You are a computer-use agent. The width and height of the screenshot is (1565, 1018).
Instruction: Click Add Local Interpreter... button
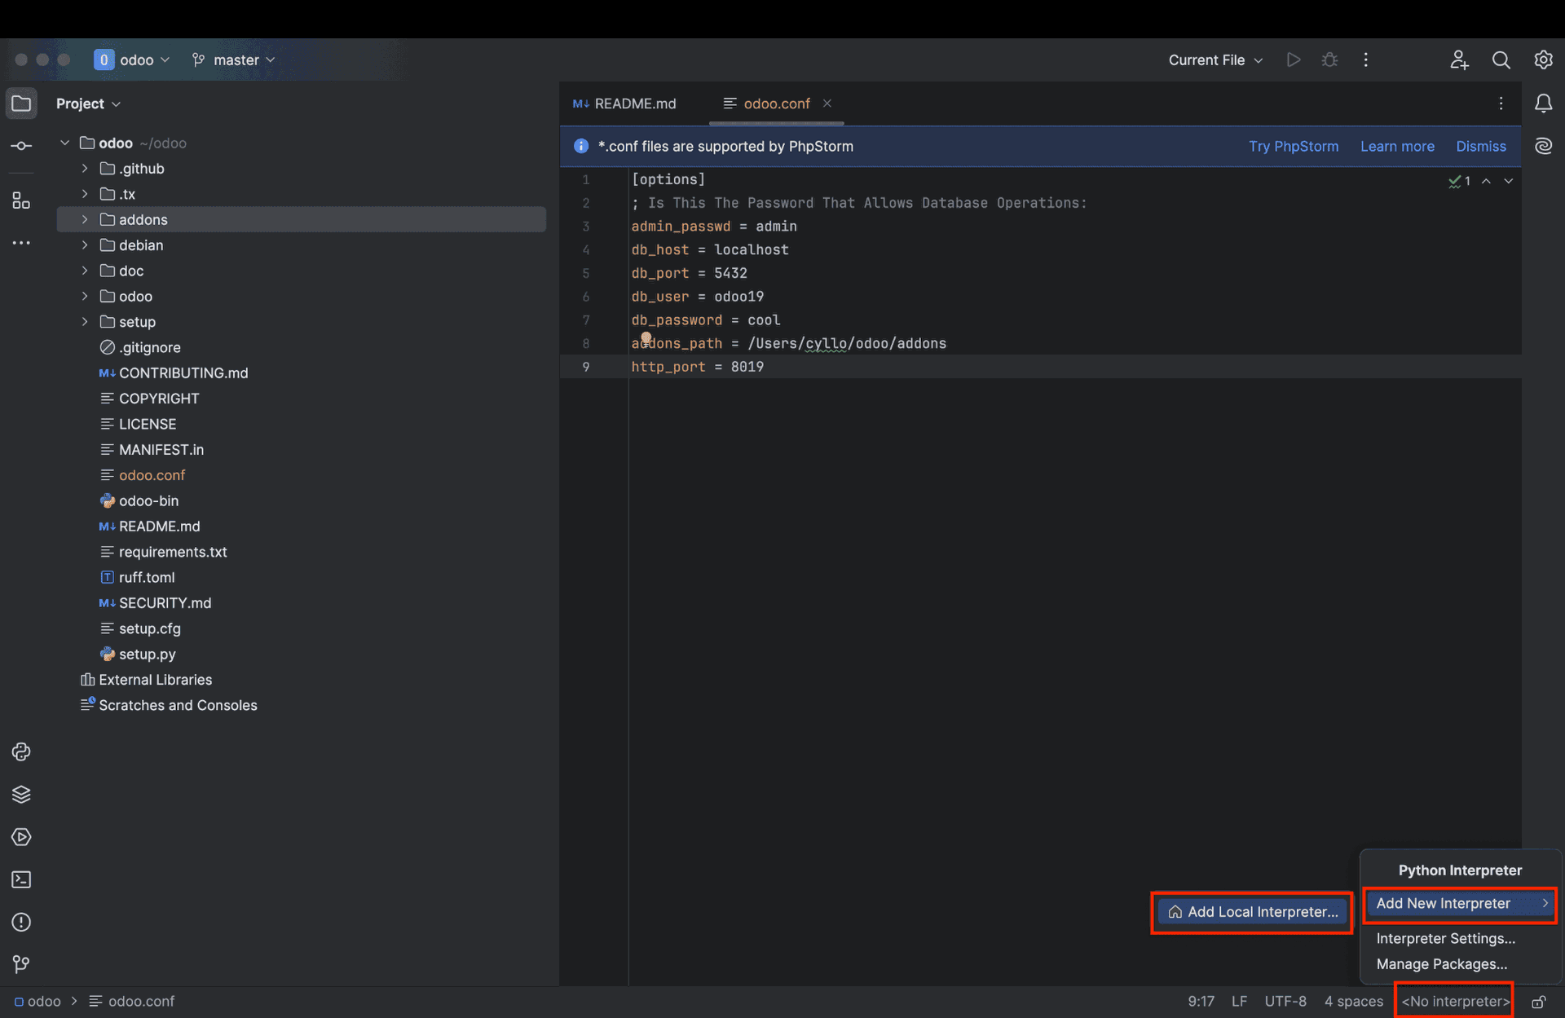coord(1252,912)
